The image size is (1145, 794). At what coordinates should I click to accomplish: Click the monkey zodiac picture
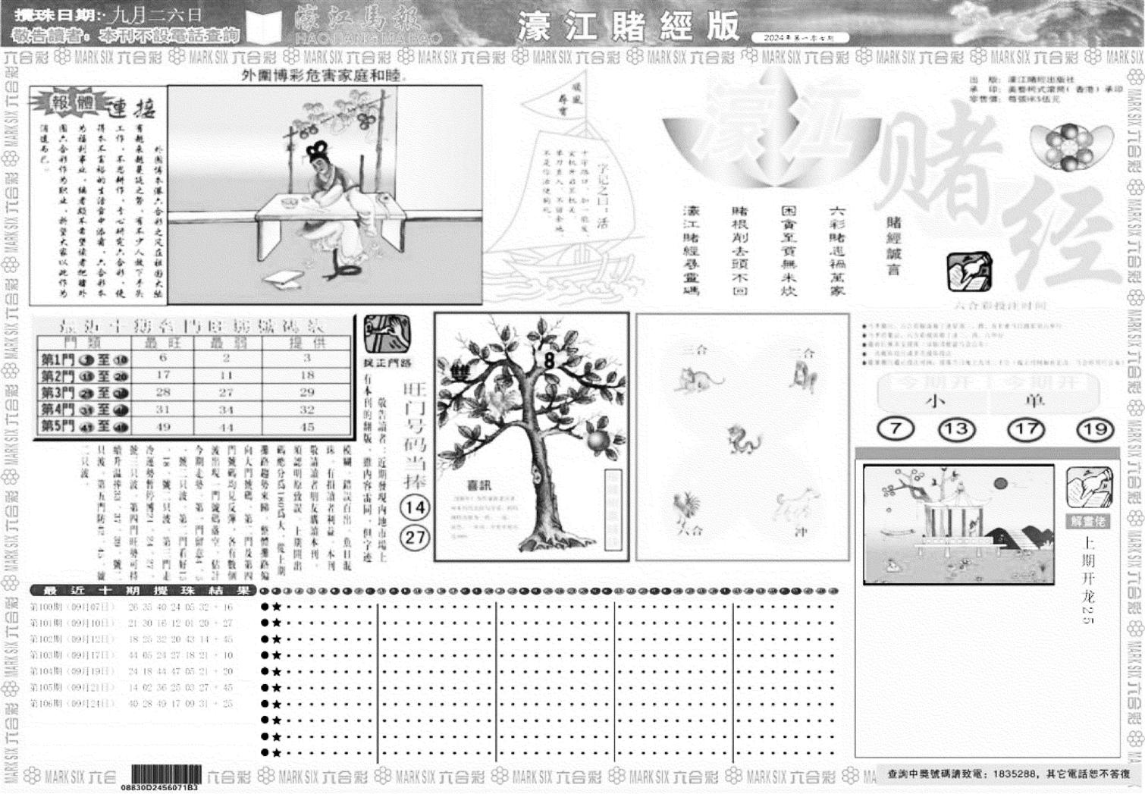[x=802, y=377]
